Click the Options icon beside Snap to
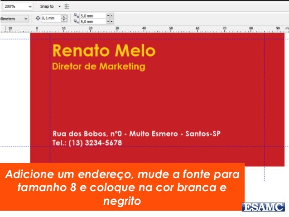Viewport: 289px width, 217px height. (x=67, y=6)
